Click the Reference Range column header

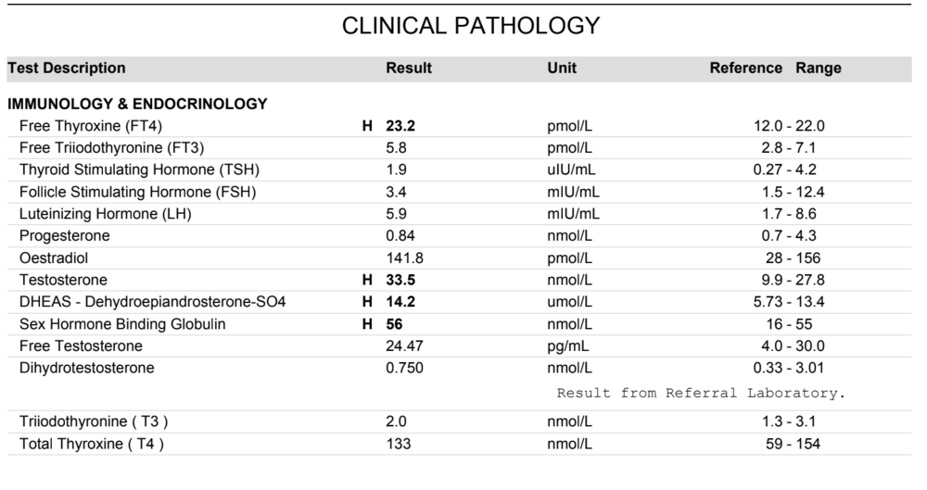click(775, 69)
